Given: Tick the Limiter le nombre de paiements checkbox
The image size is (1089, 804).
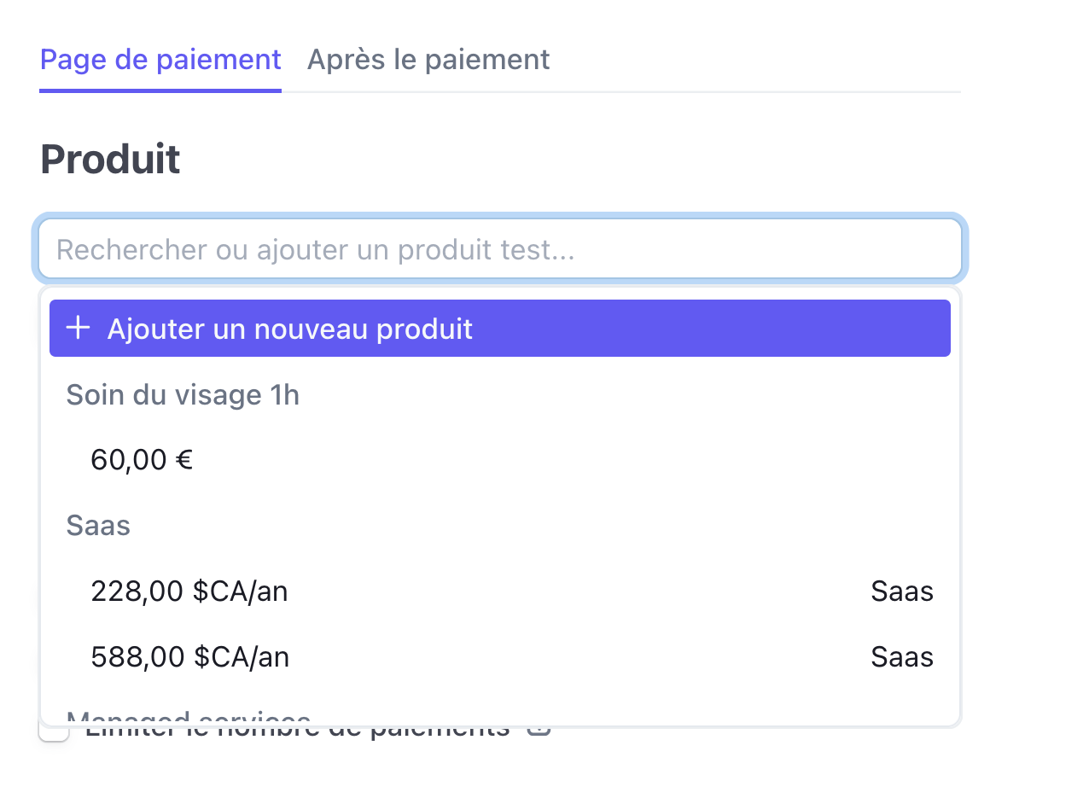Looking at the screenshot, I should 54,731.
